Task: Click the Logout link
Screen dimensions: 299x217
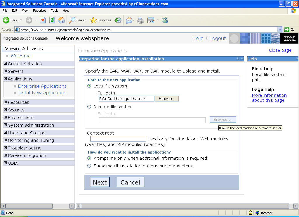Action: [218, 38]
